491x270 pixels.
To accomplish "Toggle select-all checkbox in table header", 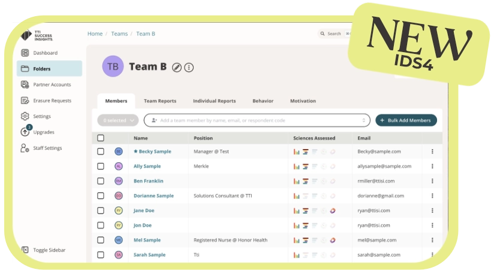I will pos(101,138).
